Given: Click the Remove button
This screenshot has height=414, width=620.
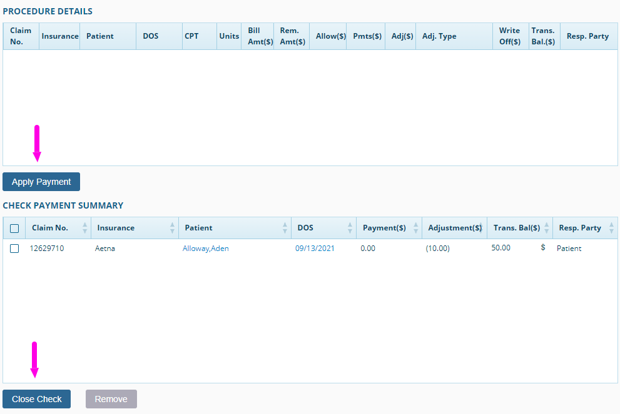Looking at the screenshot, I should pyautogui.click(x=111, y=399).
